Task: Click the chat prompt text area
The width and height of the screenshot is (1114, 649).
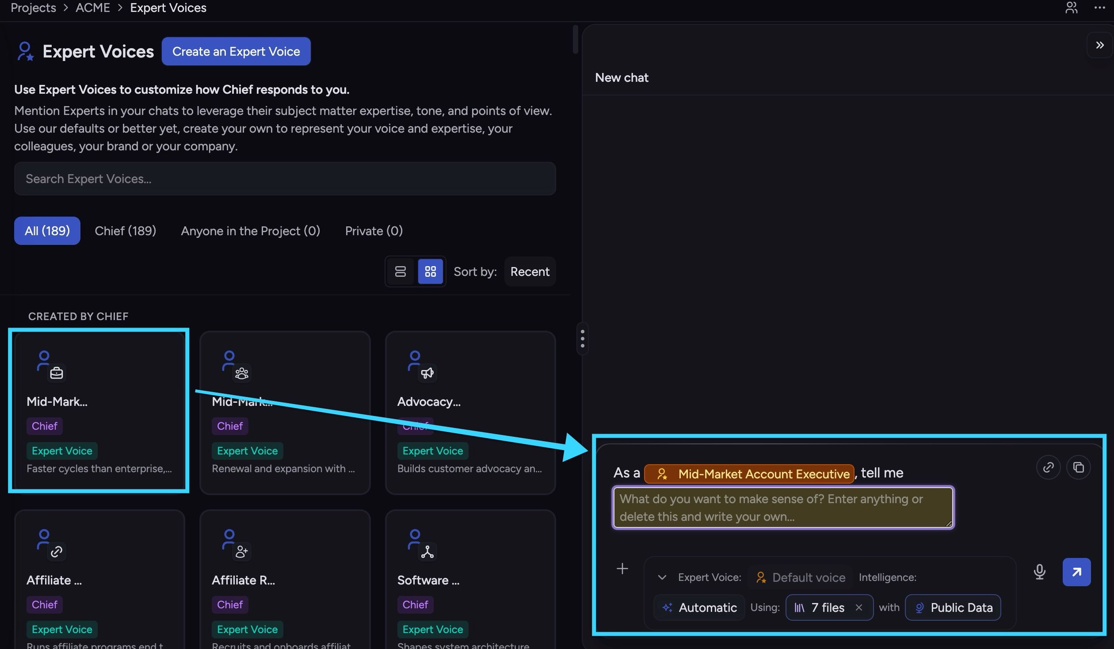Action: coord(783,508)
